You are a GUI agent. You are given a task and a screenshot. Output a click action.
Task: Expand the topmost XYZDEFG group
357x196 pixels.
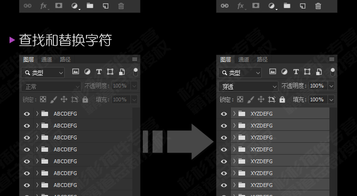[x=234, y=113]
